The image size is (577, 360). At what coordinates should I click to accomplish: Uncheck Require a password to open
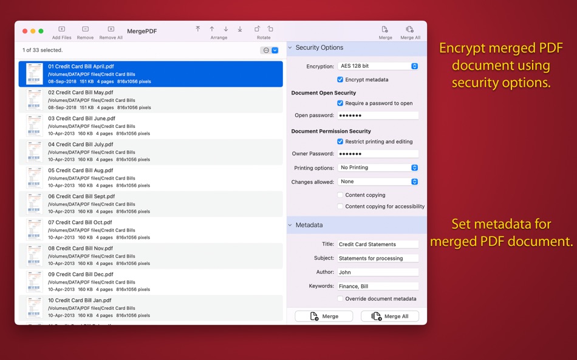click(x=340, y=103)
